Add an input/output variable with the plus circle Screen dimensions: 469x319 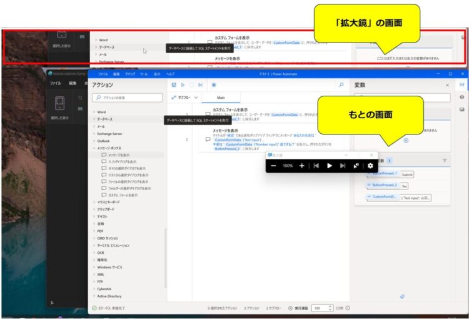pos(406,141)
